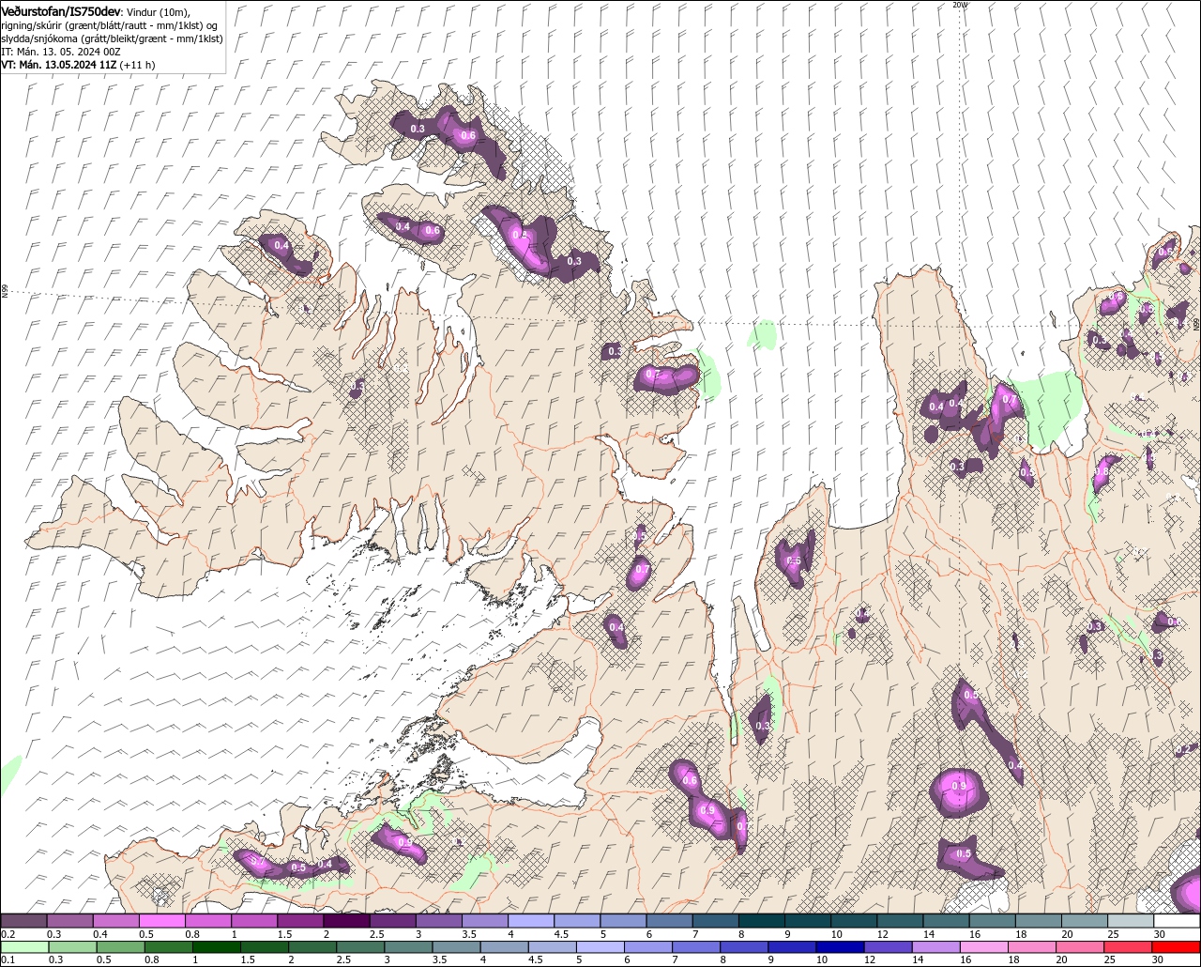The width and height of the screenshot is (1201, 967).
Task: Pick bottom-row legend swatch between 5 and 6
Action: [602, 946]
